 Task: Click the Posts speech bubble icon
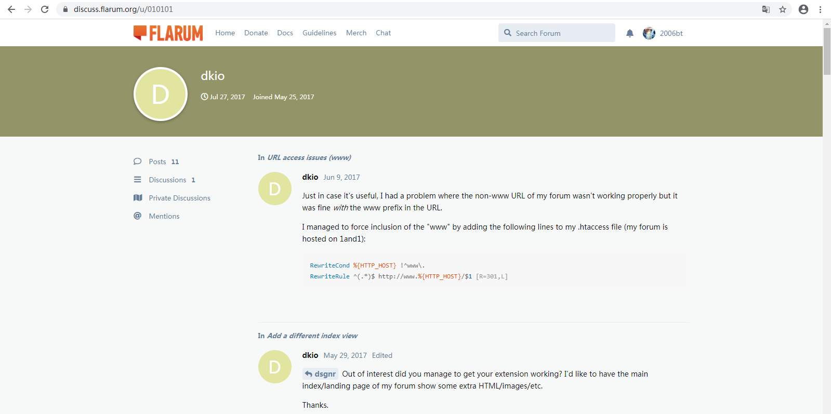[x=138, y=162]
